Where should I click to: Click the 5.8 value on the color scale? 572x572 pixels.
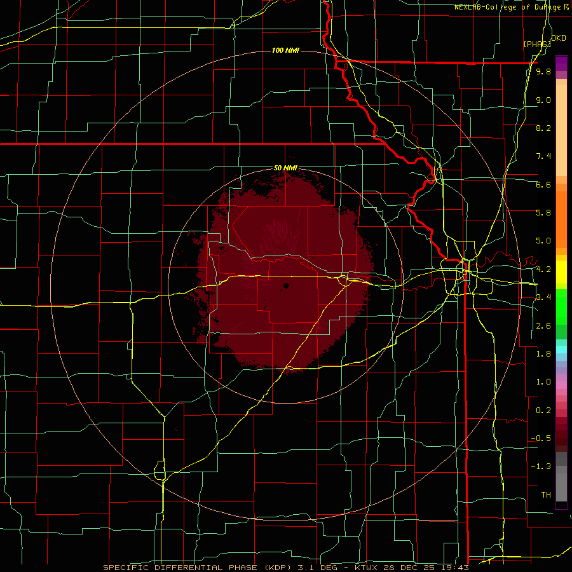543,213
